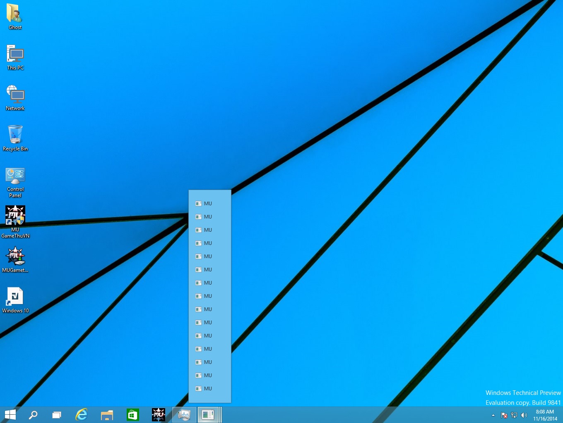Select the Control Panel desktop icon
This screenshot has height=423, width=563.
coord(15,182)
